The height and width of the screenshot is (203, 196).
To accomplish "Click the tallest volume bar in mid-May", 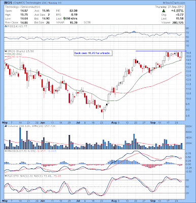I will click(x=20, y=138).
